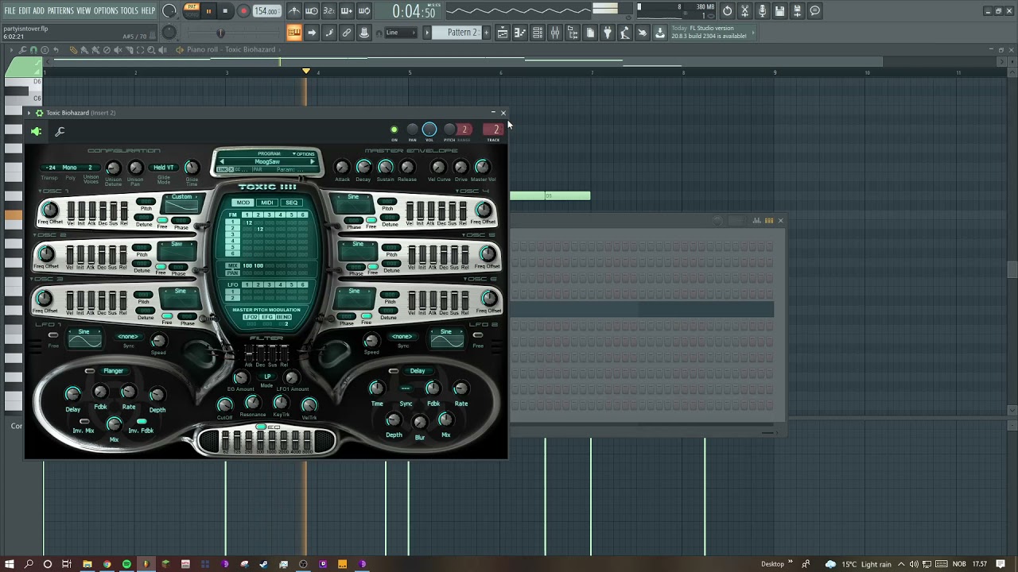Open the audio editor scissors icon

pyautogui.click(x=744, y=11)
